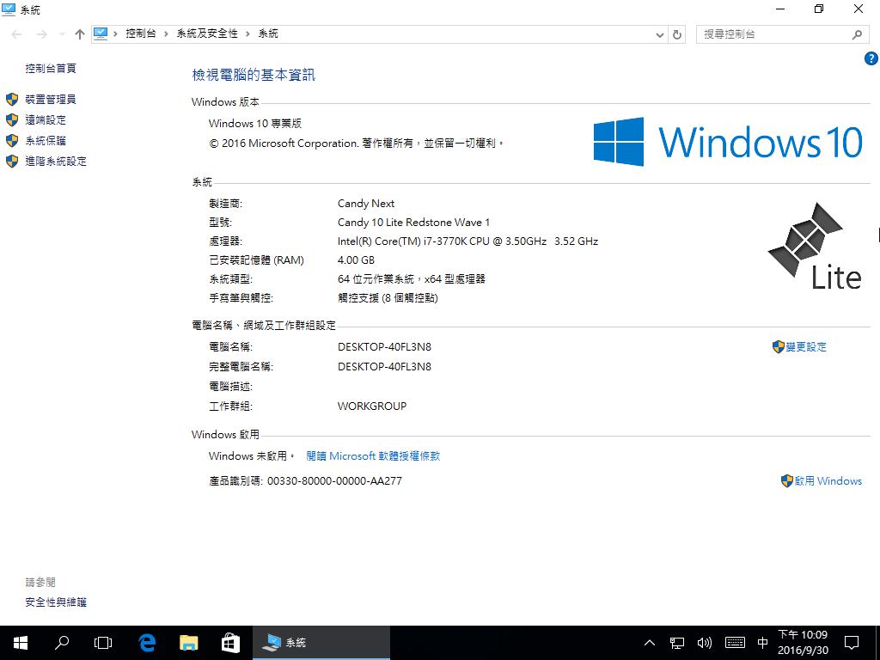Screen dimensions: 880x660
Task: Click 中 input method indicator
Action: [763, 643]
